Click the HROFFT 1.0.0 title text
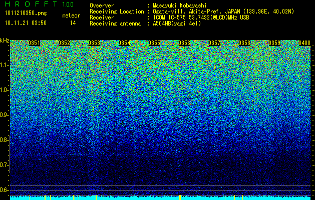Screen dimensions: 315x200 click(40, 4)
